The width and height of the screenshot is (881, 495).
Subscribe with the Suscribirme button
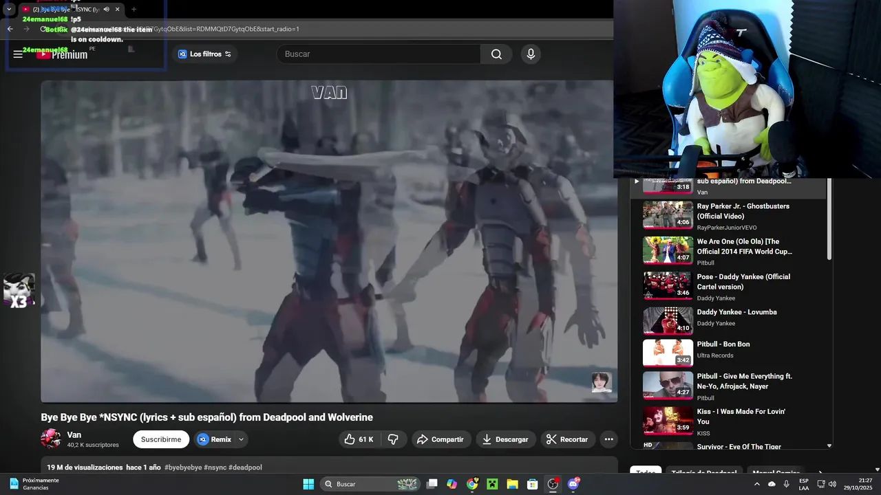(161, 439)
